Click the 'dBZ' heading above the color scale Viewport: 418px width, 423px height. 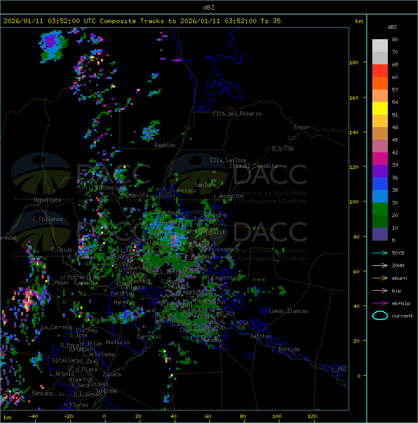click(x=392, y=27)
